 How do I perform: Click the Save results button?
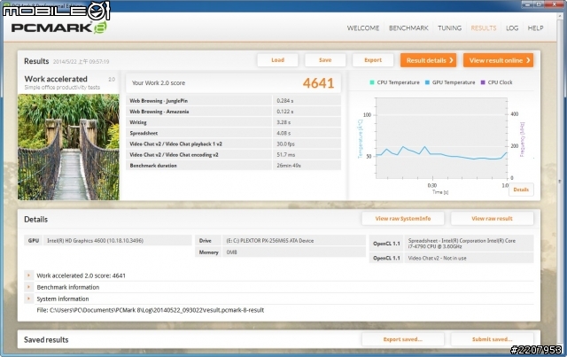(325, 60)
